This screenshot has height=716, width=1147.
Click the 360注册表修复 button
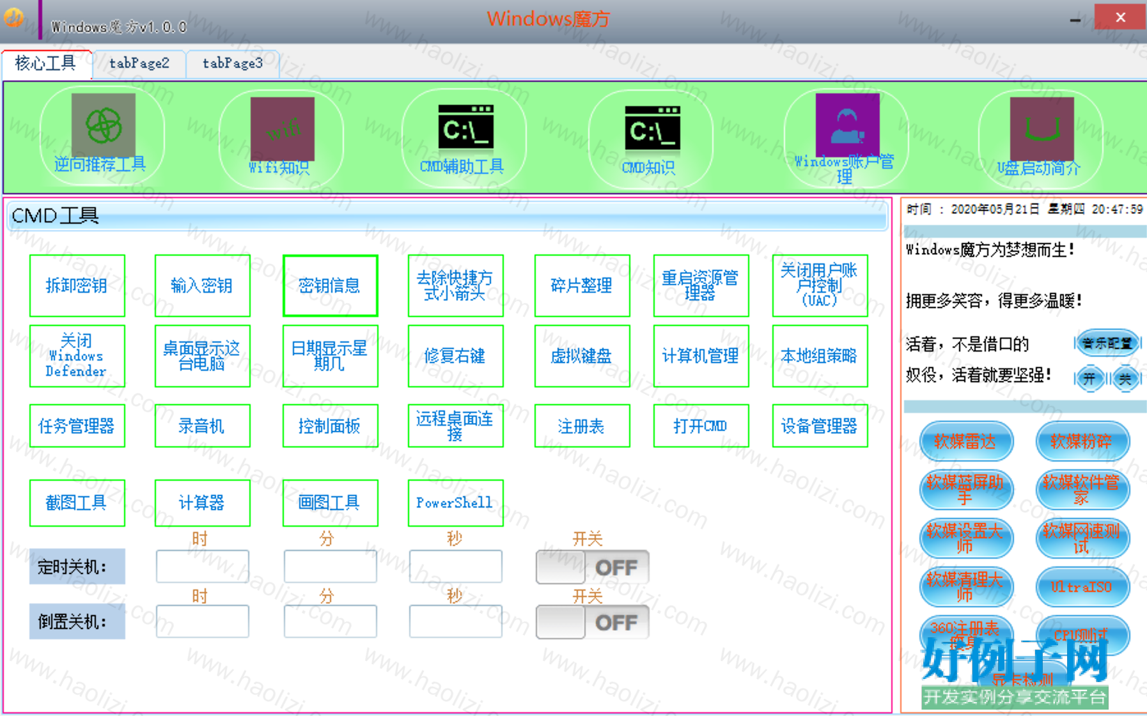point(966,635)
